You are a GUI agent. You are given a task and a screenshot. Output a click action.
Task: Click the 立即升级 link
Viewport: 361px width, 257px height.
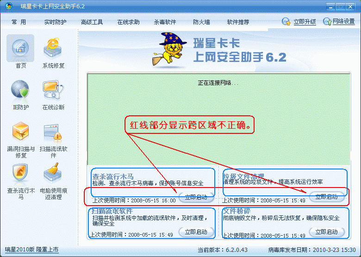(305, 22)
